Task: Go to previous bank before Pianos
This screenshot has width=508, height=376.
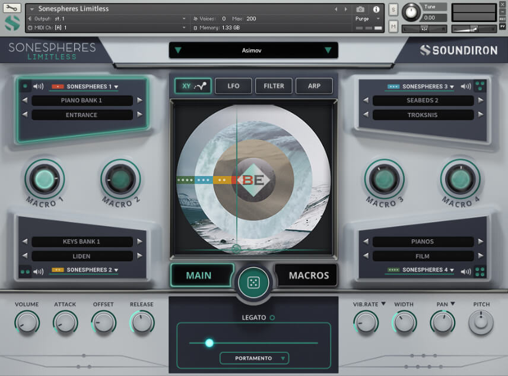Action: tap(366, 242)
